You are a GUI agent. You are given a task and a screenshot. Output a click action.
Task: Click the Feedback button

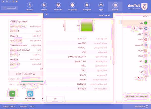(x=23, y=106)
